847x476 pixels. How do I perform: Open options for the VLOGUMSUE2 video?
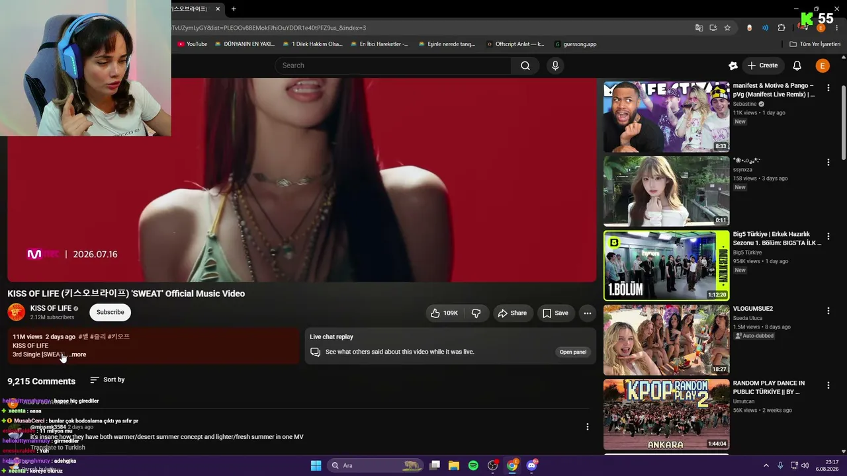tap(828, 311)
